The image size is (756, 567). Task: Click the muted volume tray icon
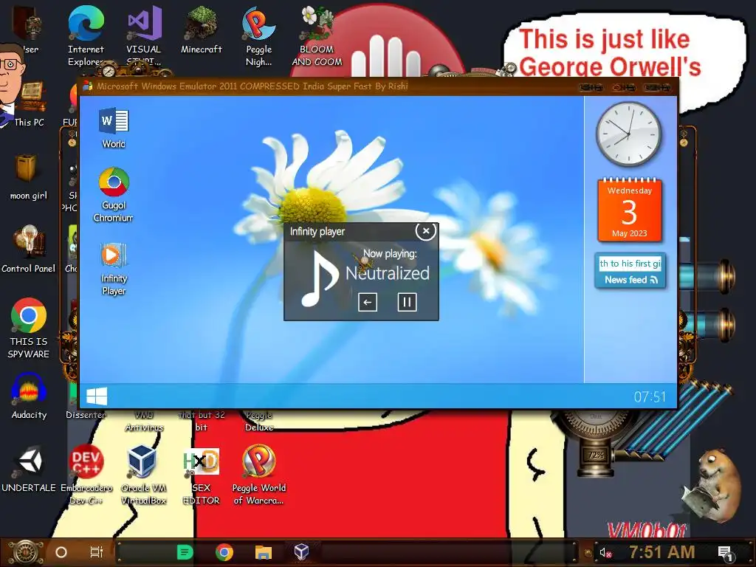605,552
